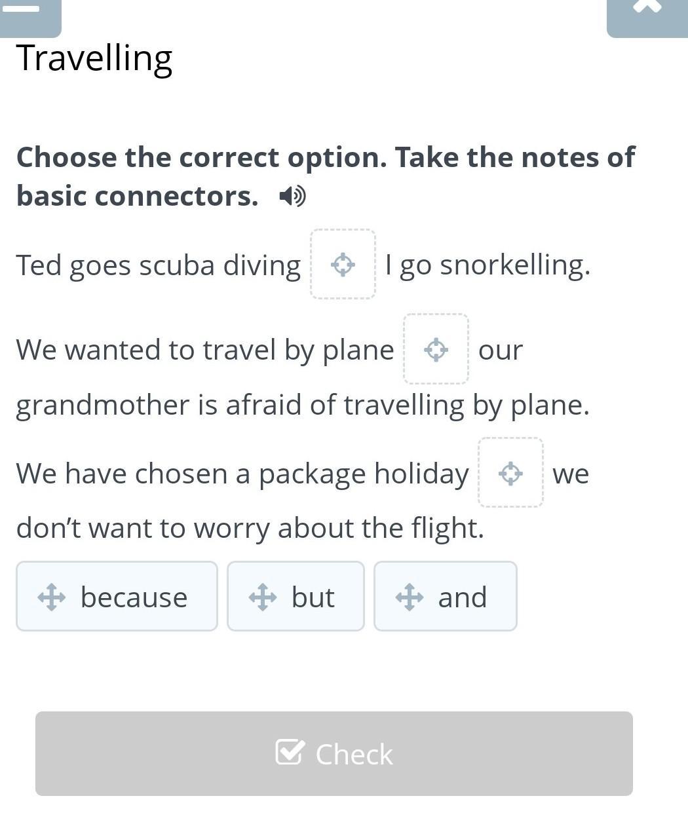Click the 'grandmother is afraid of travelling' line
The width and height of the screenshot is (688, 830).
(302, 405)
